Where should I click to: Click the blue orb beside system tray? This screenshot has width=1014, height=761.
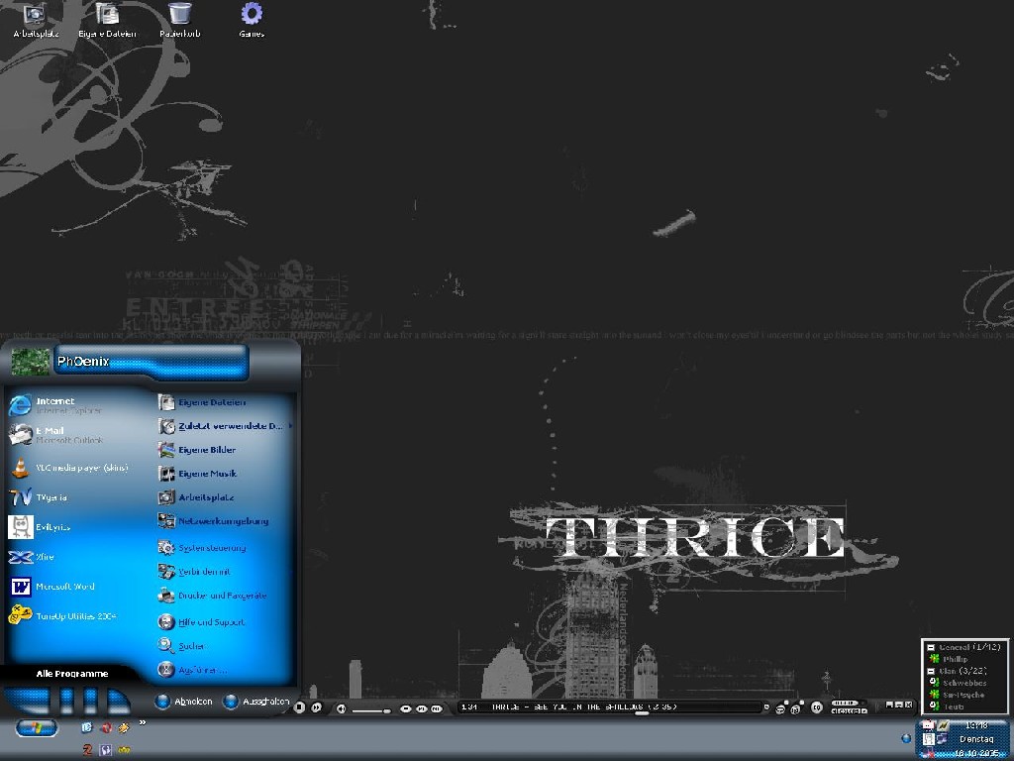coord(906,738)
